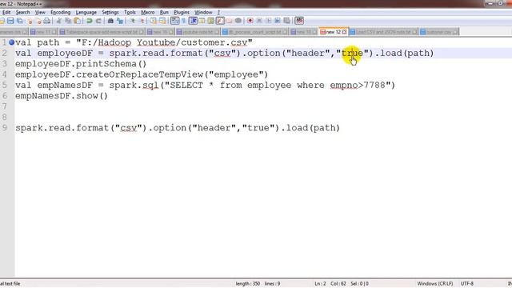Click the Zoom Out toolbar icon
Viewport: 512px width, 288px height.
pos(142,21)
